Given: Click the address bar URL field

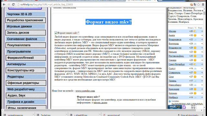Looking at the screenshot, I should (x=103, y=5).
